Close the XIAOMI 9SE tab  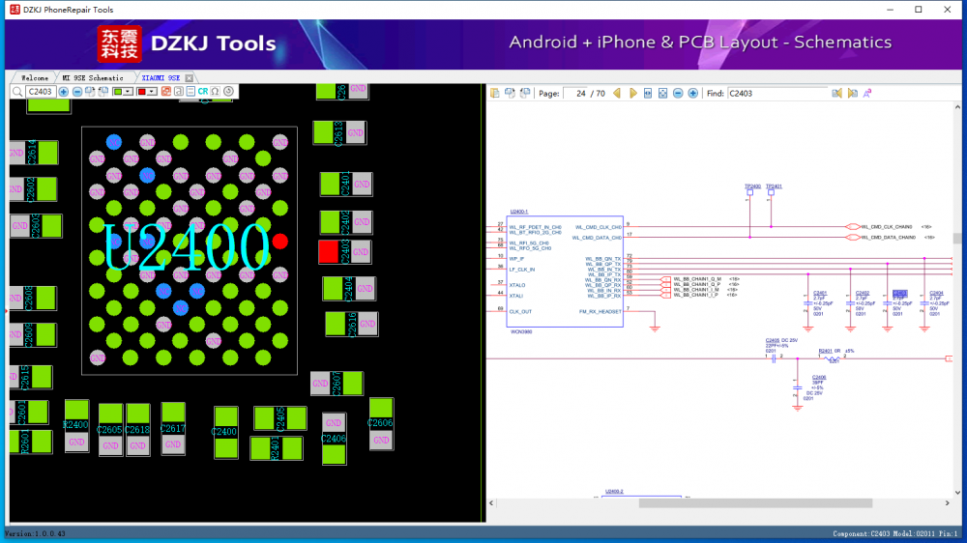tap(190, 78)
